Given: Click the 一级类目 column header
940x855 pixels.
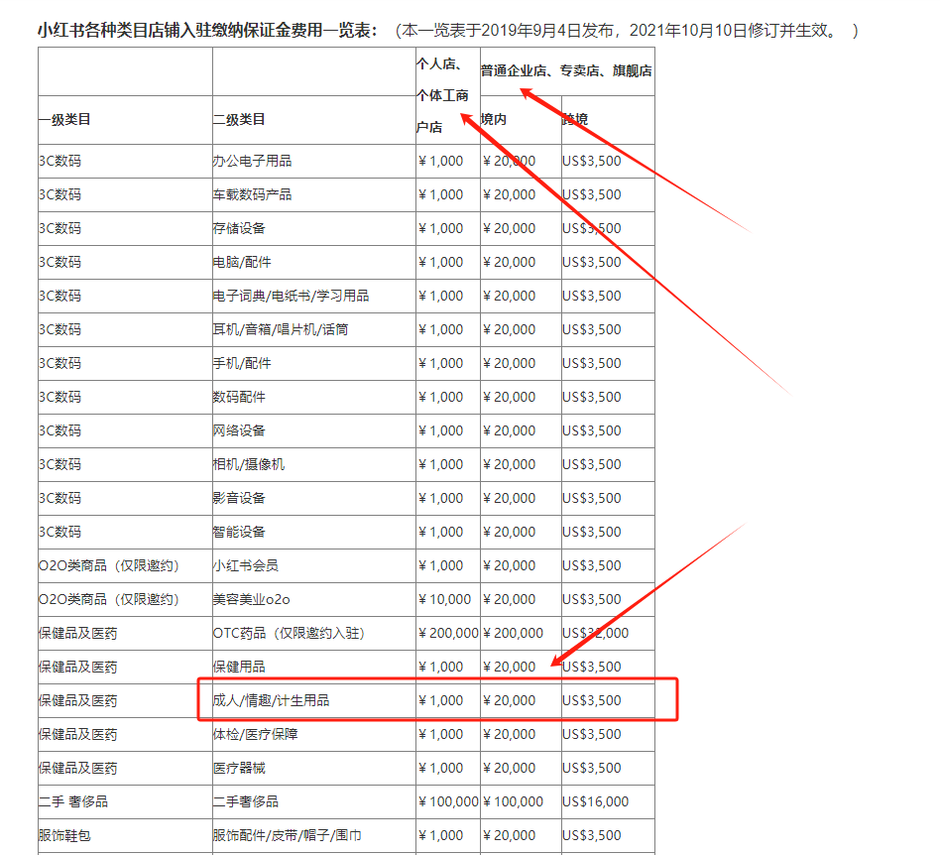Looking at the screenshot, I should pyautogui.click(x=64, y=119).
